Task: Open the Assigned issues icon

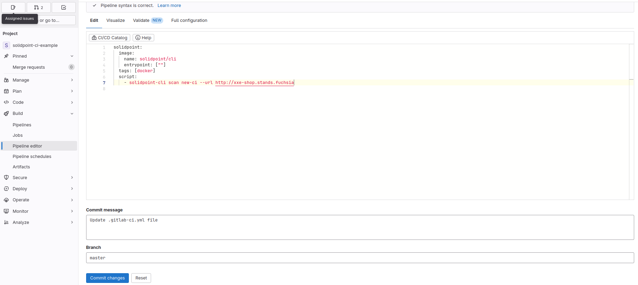Action: tap(13, 7)
